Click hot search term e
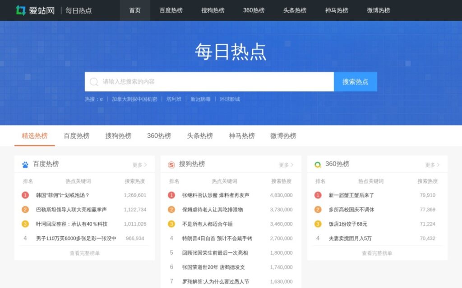The height and width of the screenshot is (288, 462). (102, 99)
